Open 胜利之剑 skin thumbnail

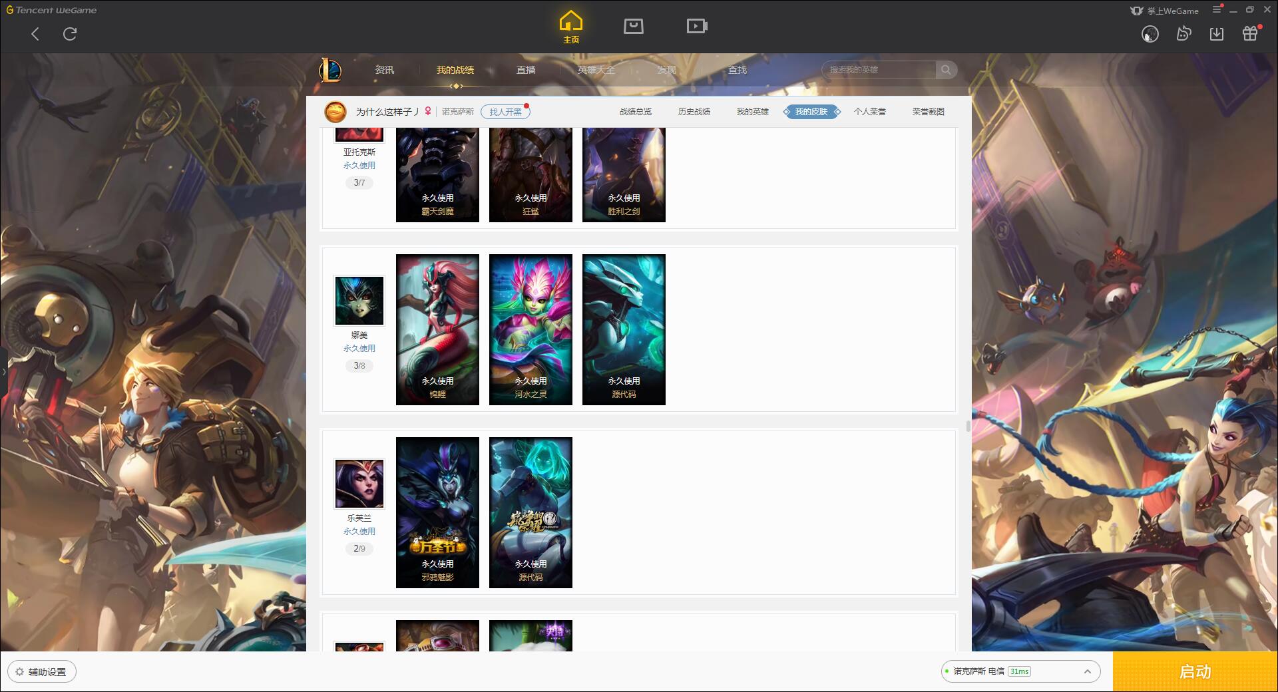pyautogui.click(x=624, y=174)
